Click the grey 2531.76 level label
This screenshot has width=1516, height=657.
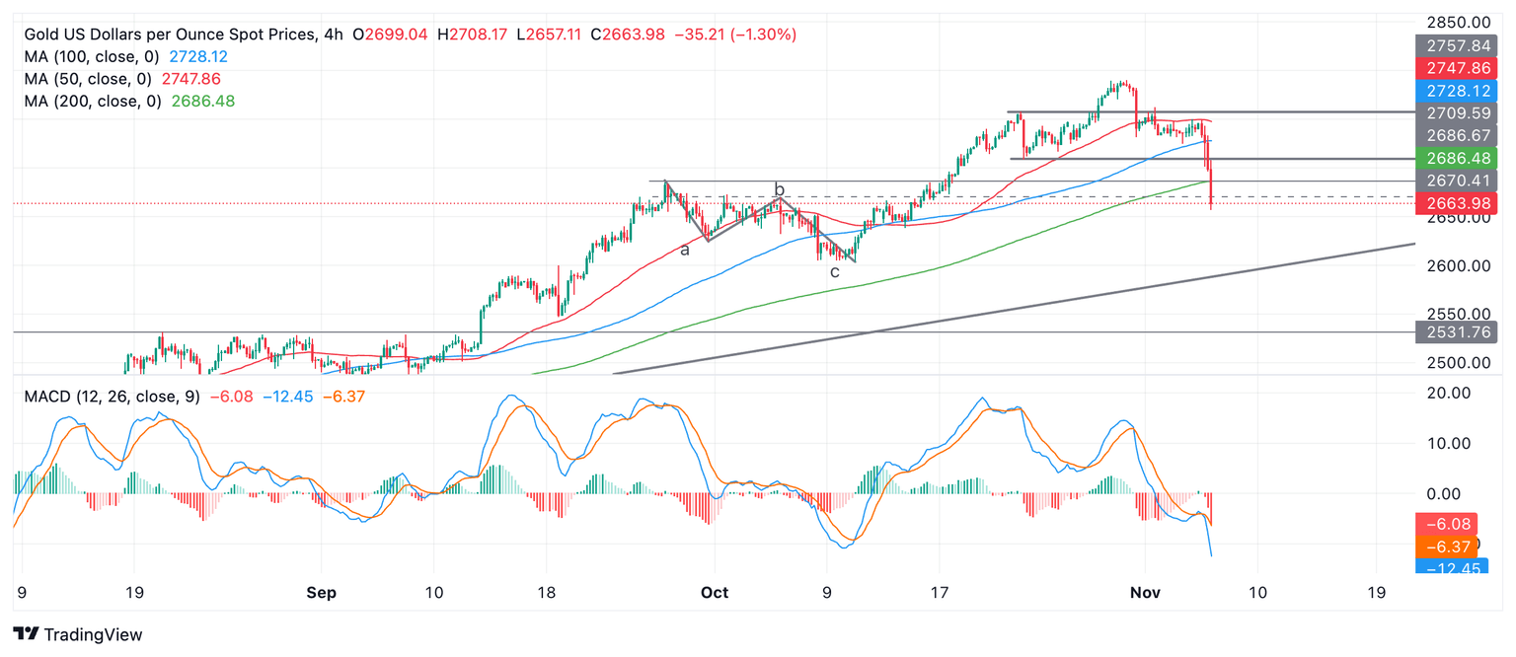pos(1455,331)
